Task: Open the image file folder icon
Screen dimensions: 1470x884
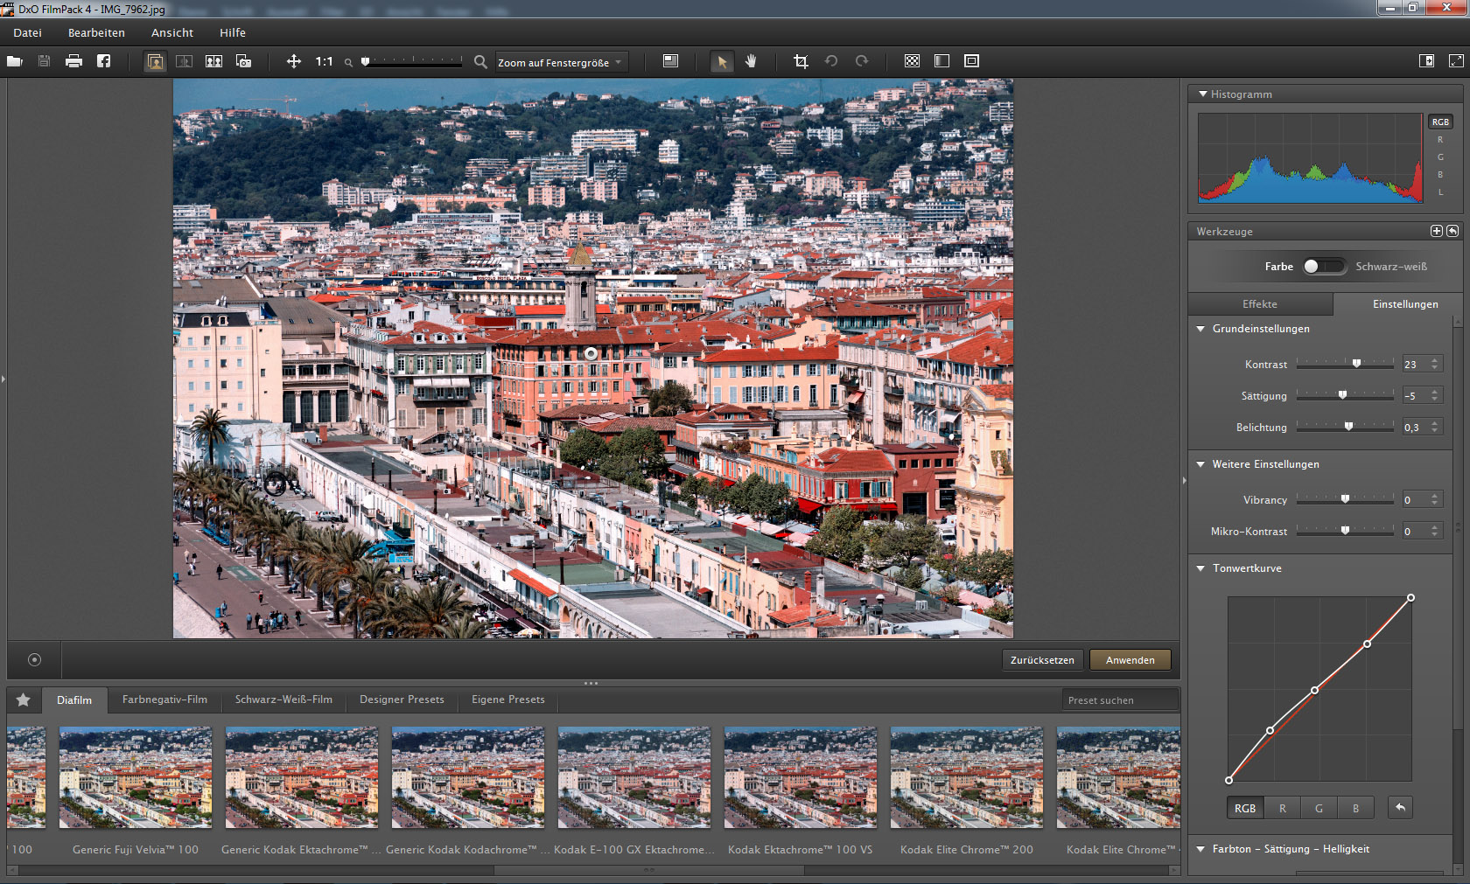Action: point(15,61)
